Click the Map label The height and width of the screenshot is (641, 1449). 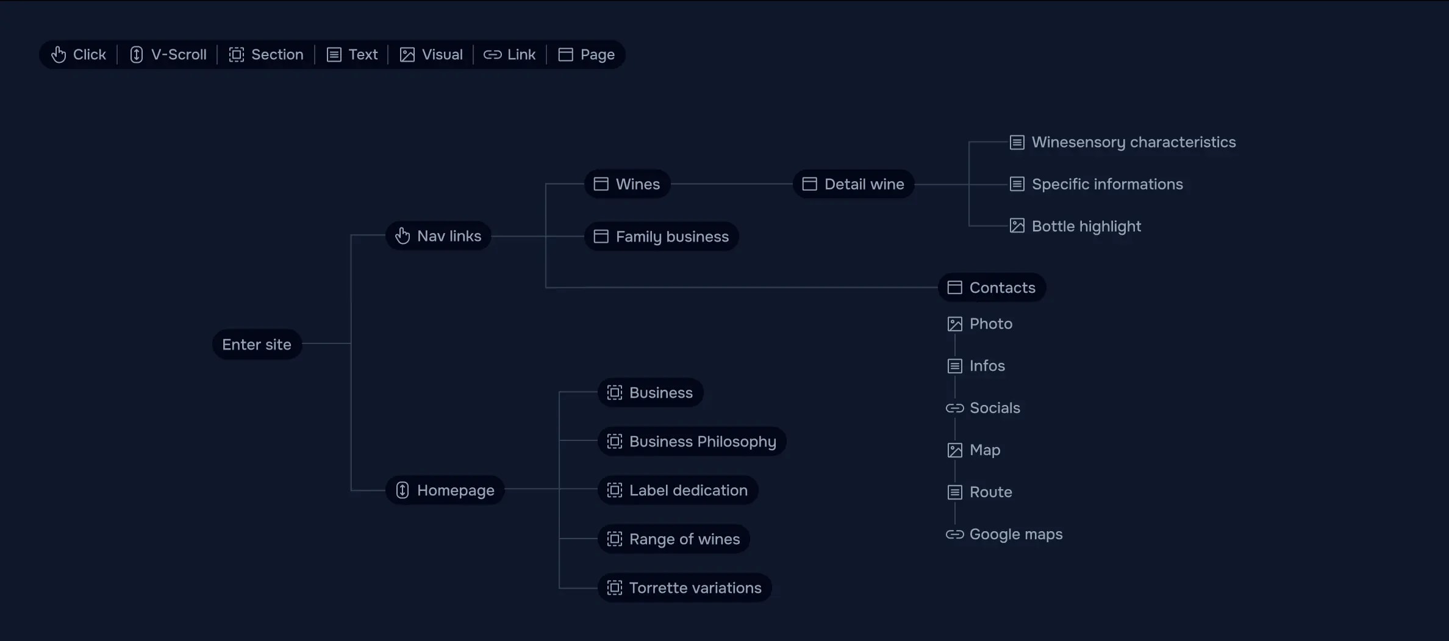(985, 451)
